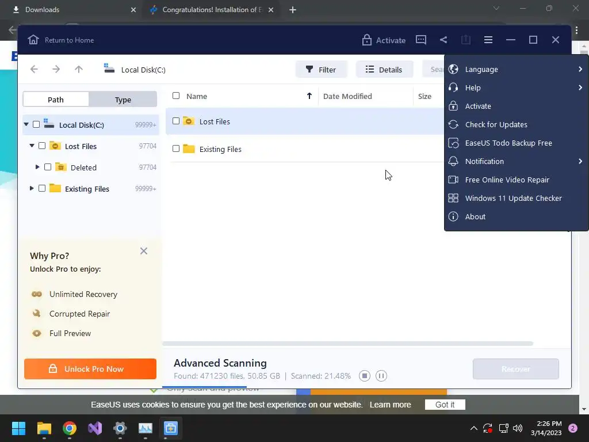
Task: Click the Name column sort arrow
Action: pos(309,96)
